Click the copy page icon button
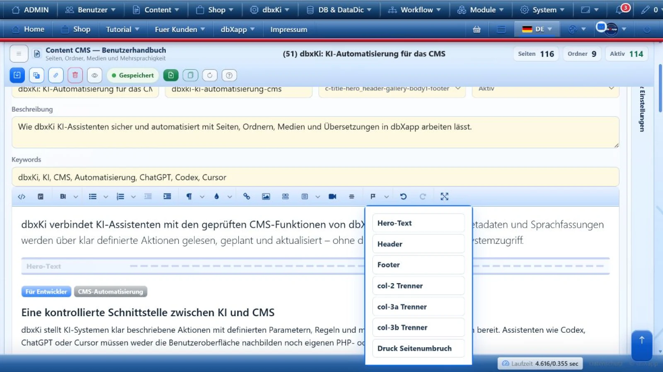Screen dimensions: 663x372 (190, 75)
